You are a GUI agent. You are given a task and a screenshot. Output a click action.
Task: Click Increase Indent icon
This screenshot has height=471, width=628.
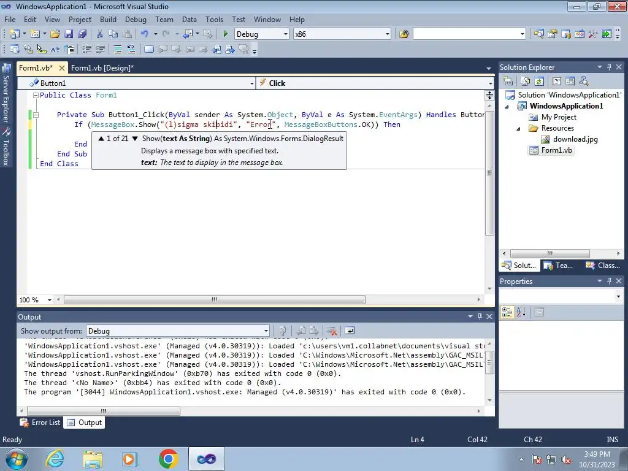coord(100,49)
